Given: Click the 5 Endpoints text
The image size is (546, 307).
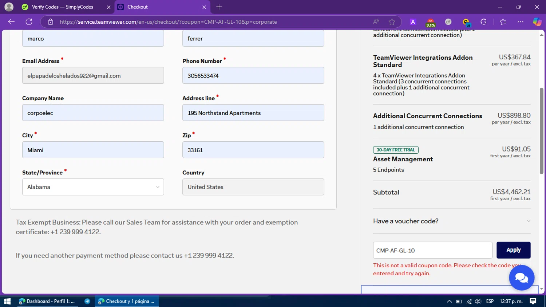Looking at the screenshot, I should (x=388, y=170).
